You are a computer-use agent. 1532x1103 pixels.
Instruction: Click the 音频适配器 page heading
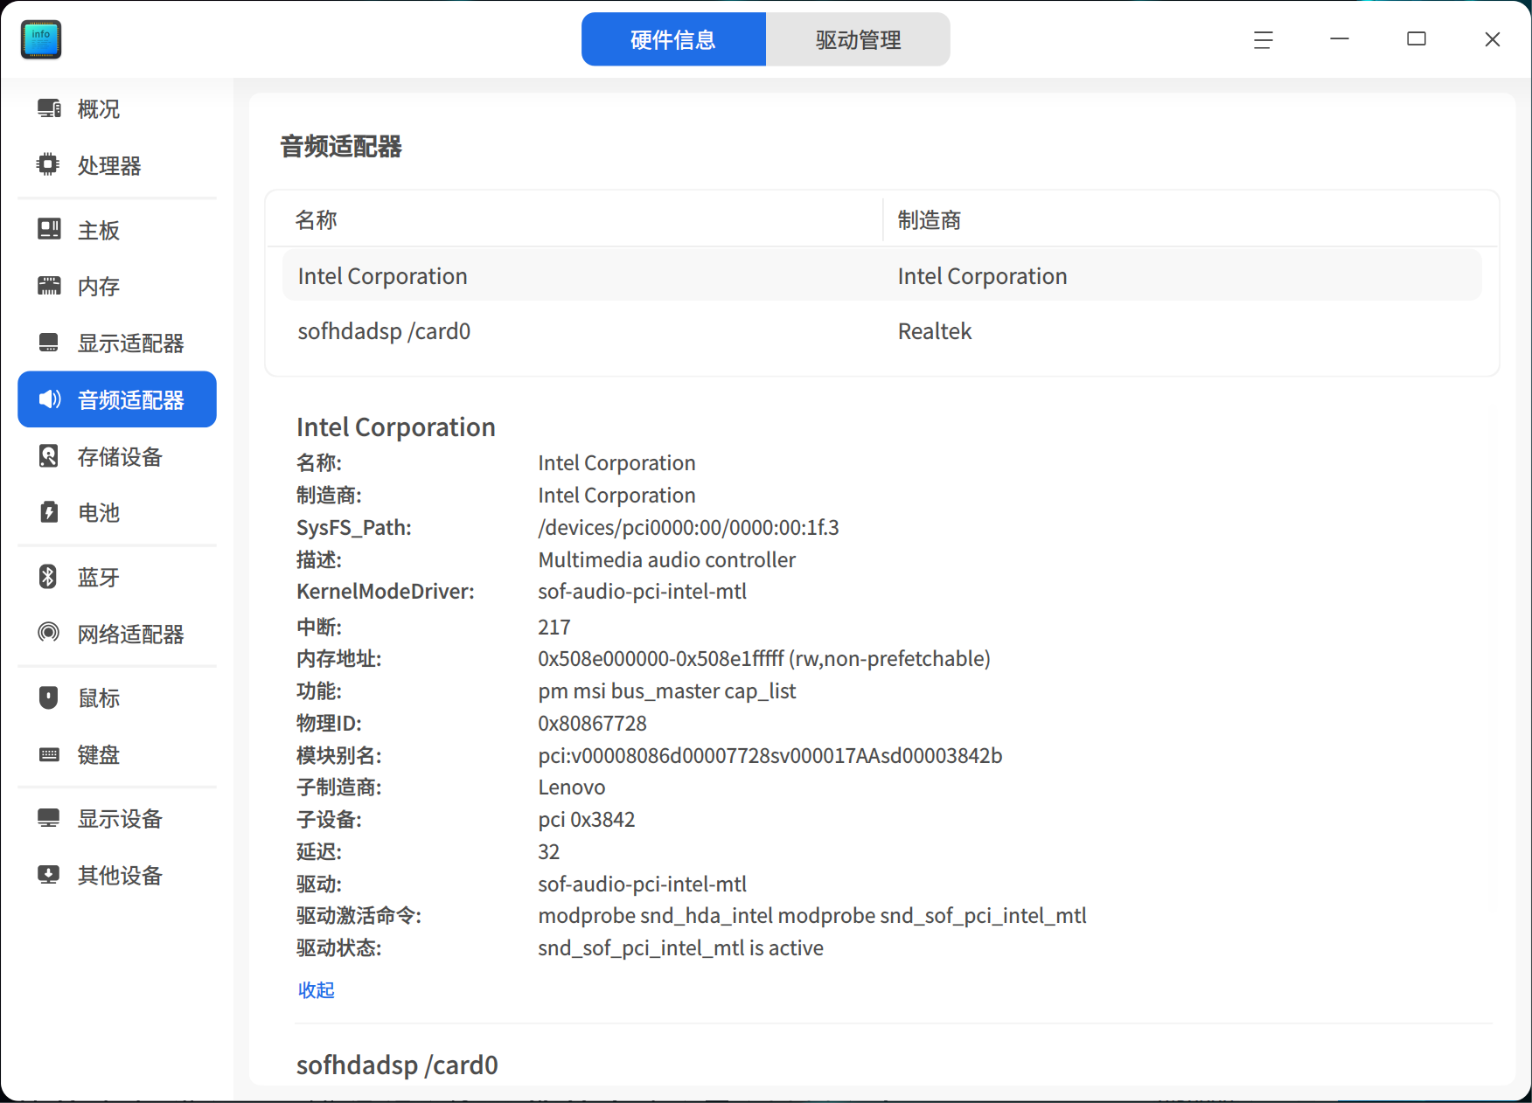pos(341,146)
